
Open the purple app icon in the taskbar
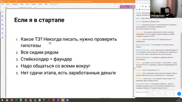(x=58, y=100)
